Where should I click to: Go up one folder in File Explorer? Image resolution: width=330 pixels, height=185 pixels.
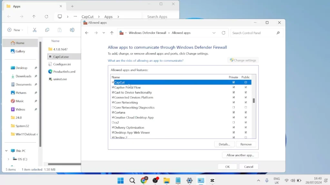tap(34, 17)
